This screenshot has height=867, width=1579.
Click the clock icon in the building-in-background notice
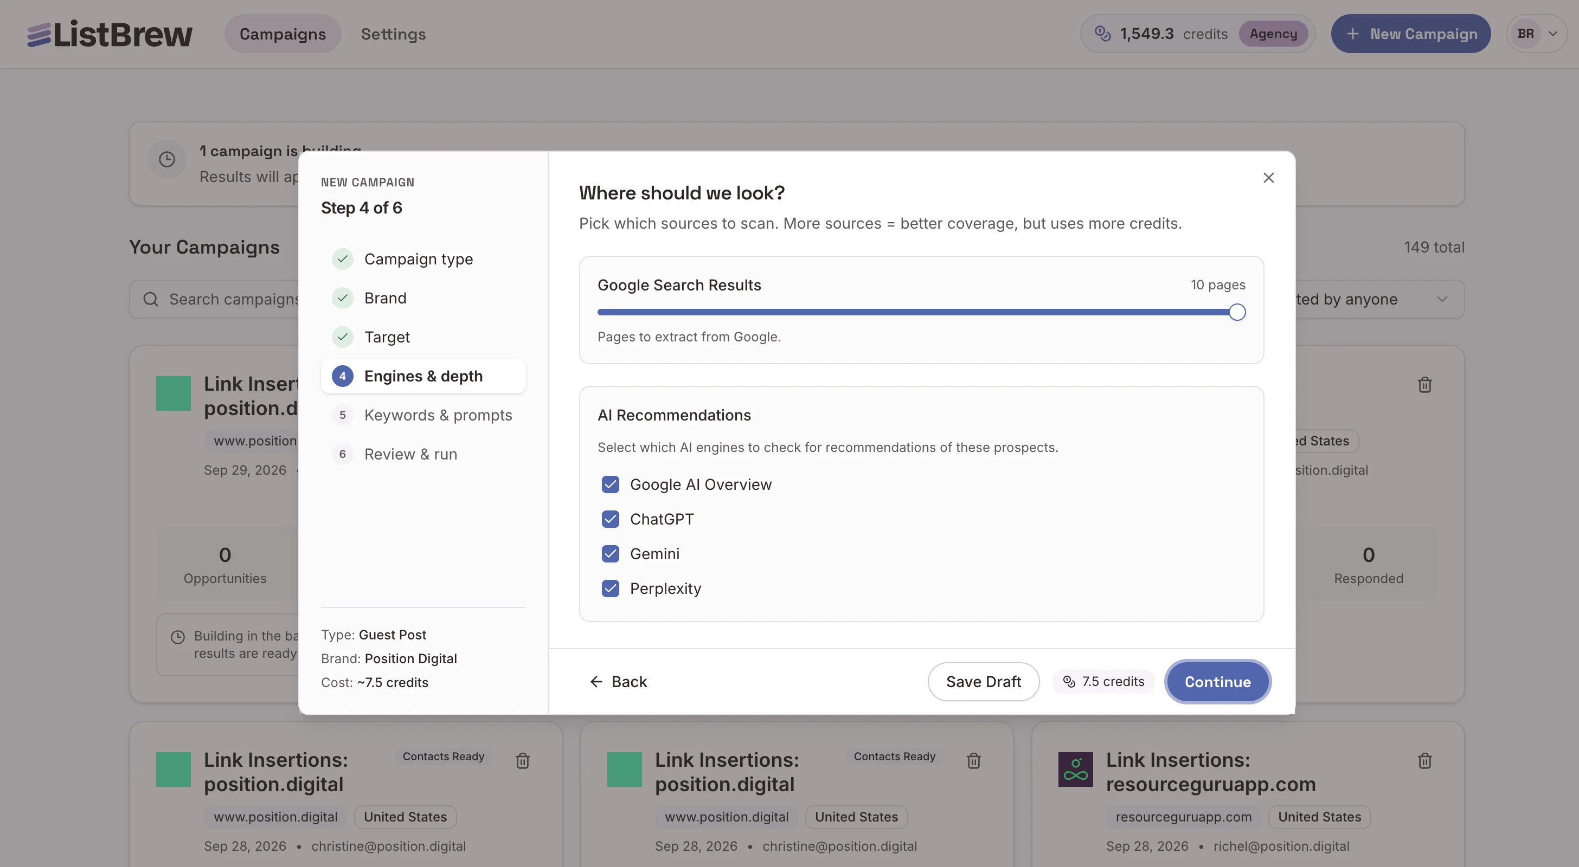tap(178, 637)
